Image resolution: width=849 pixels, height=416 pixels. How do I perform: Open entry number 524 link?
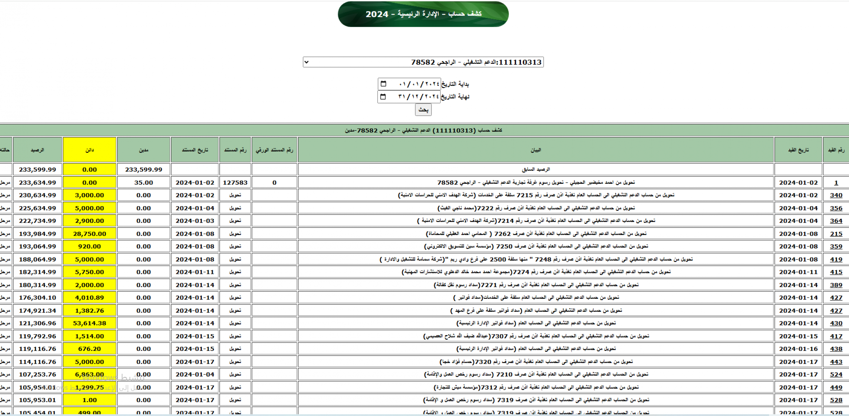(x=836, y=374)
